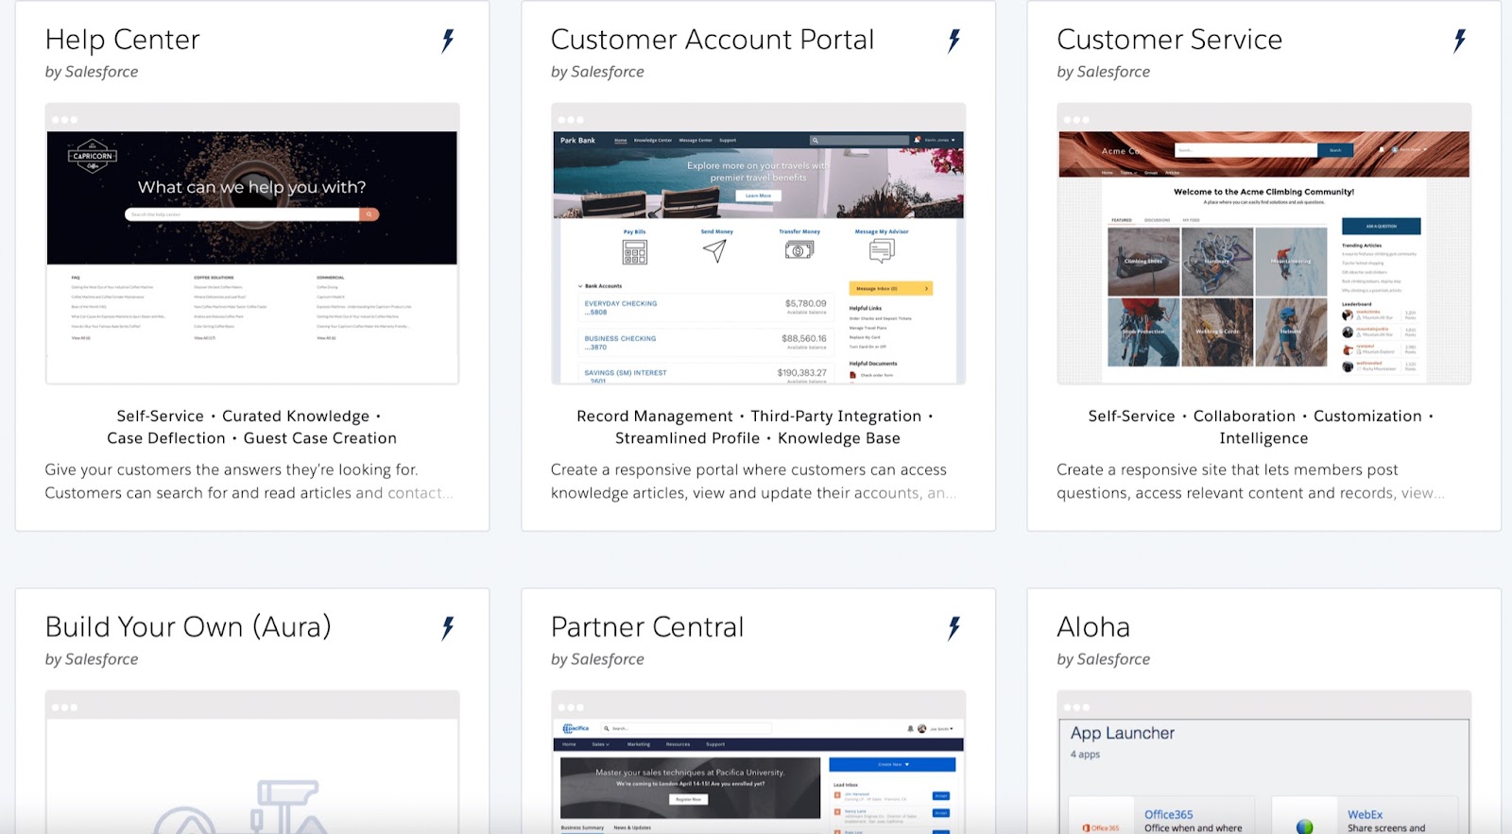Click 'by Salesforce' under Customer Account Portal

click(597, 72)
